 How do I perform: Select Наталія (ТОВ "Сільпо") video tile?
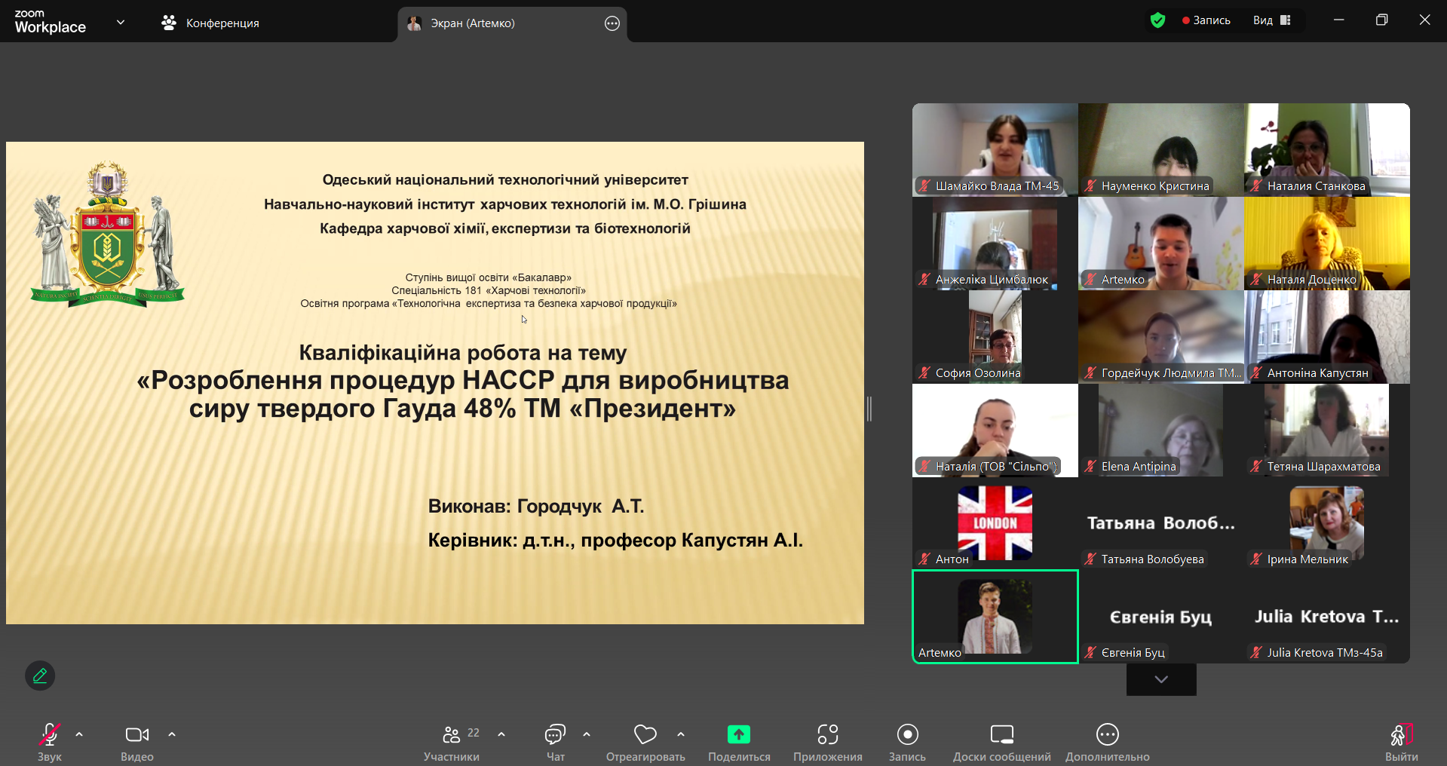995,430
